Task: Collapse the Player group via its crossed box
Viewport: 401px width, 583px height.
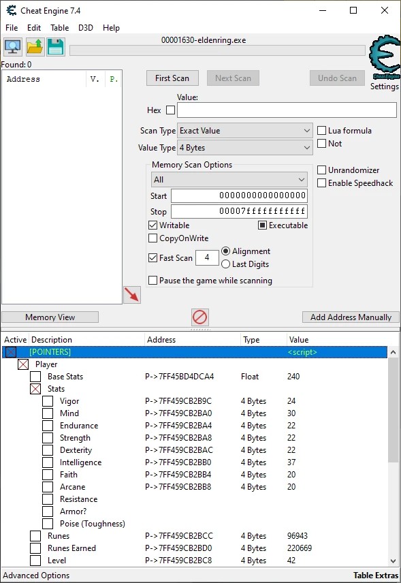Action: (23, 364)
